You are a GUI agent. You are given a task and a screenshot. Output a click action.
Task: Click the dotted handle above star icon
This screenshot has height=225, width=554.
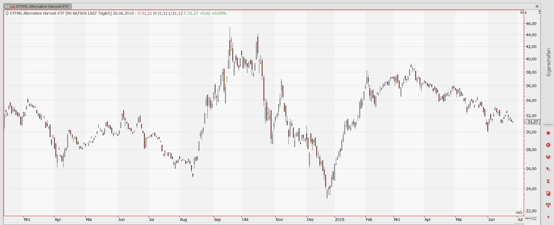coord(548,125)
